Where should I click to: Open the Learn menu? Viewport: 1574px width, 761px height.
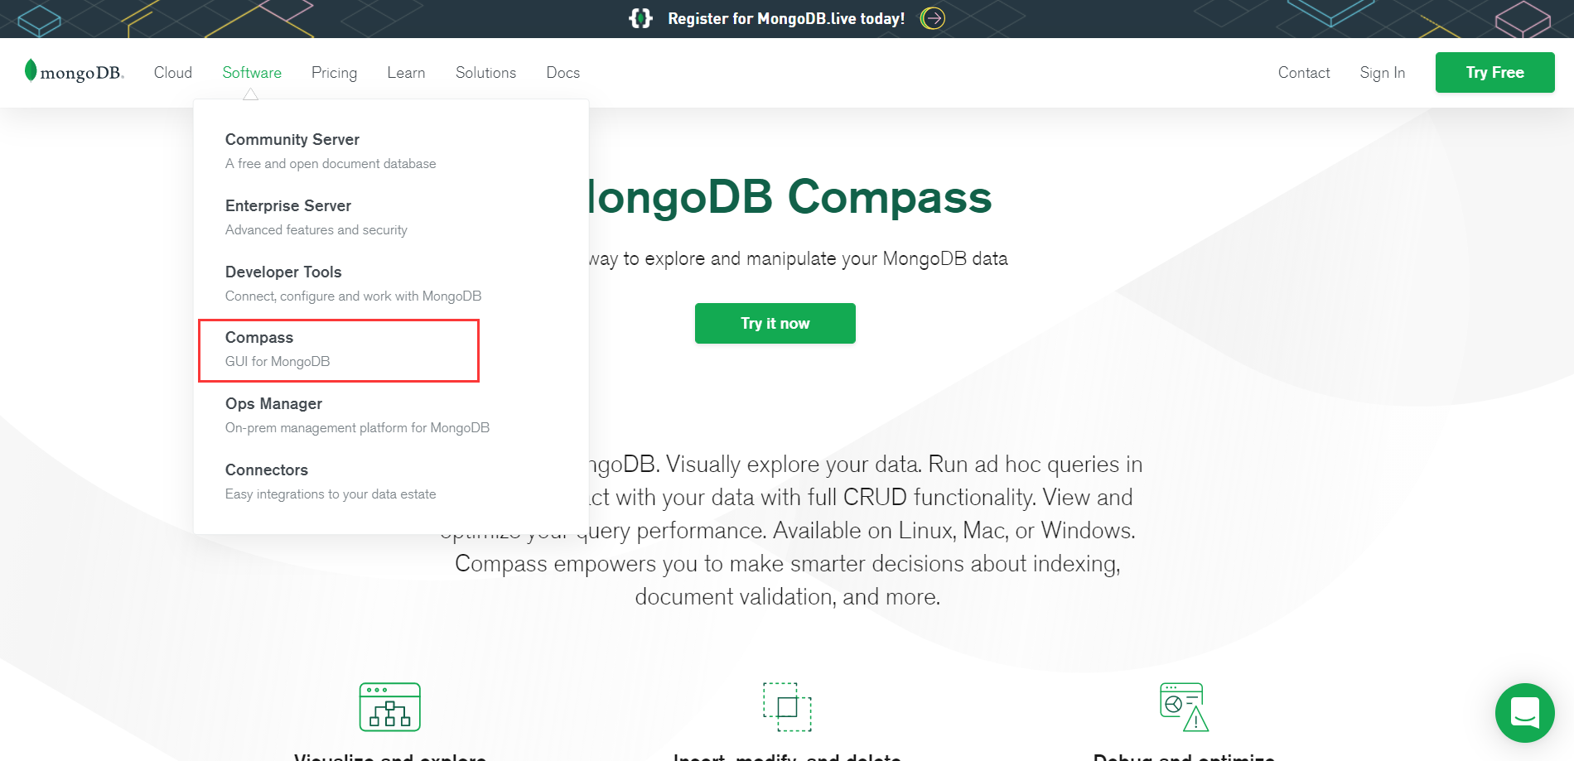pyautogui.click(x=406, y=73)
